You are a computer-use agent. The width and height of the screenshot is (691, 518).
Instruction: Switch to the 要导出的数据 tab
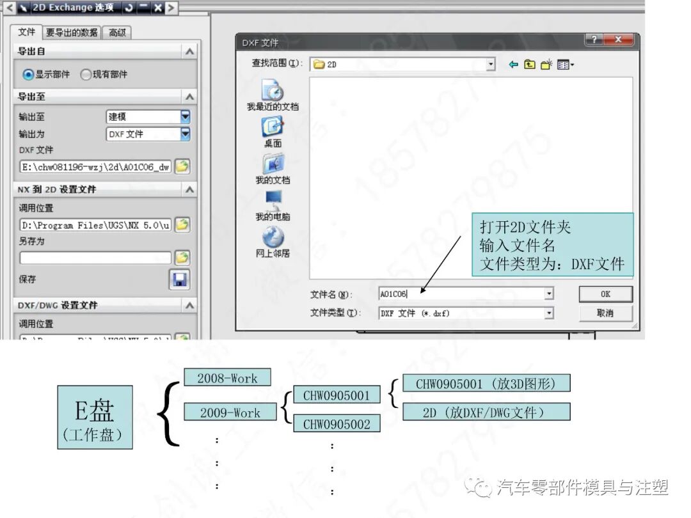pos(70,32)
